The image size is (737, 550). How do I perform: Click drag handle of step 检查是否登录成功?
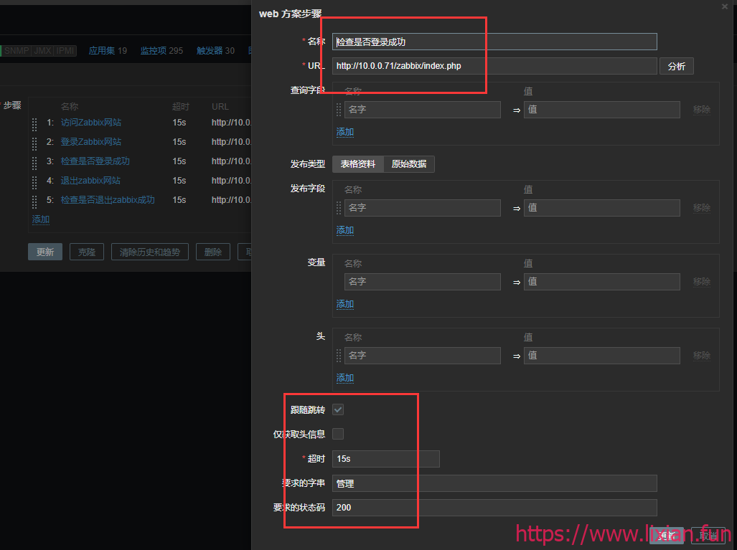point(34,163)
